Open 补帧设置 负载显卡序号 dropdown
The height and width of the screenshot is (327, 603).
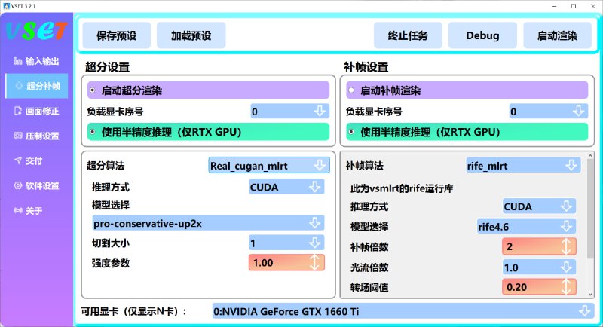549,111
